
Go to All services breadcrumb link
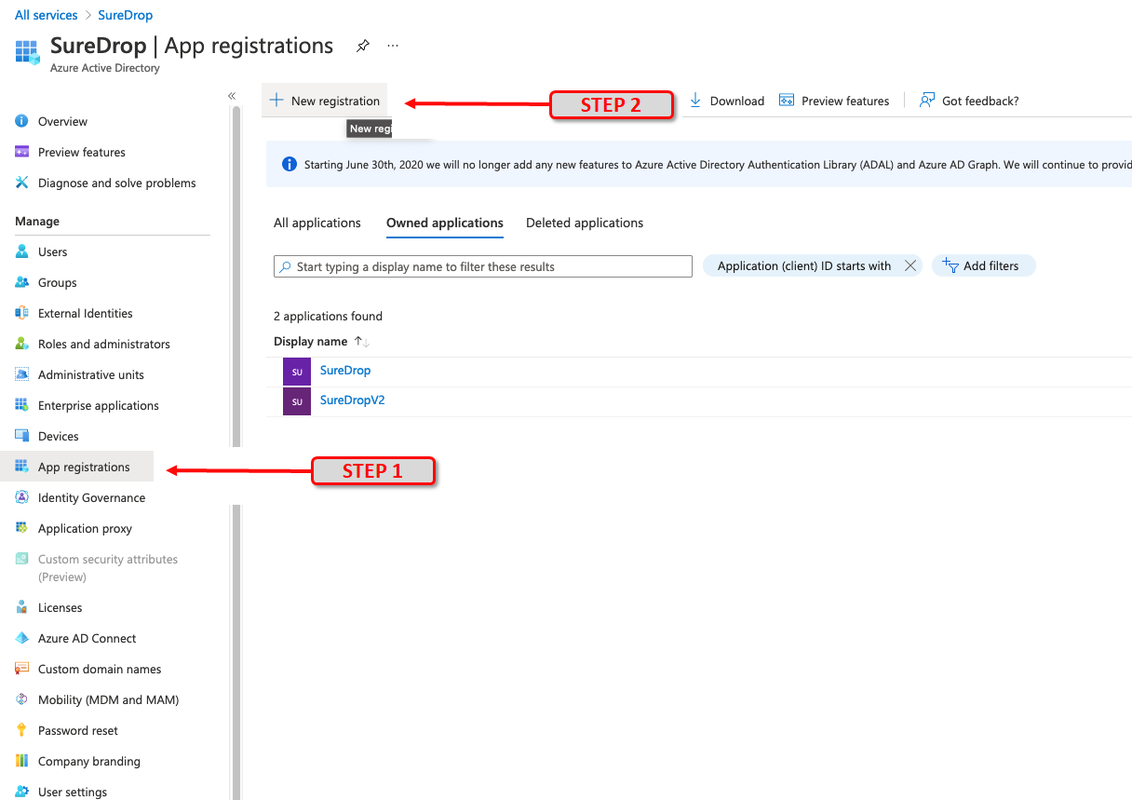[45, 15]
